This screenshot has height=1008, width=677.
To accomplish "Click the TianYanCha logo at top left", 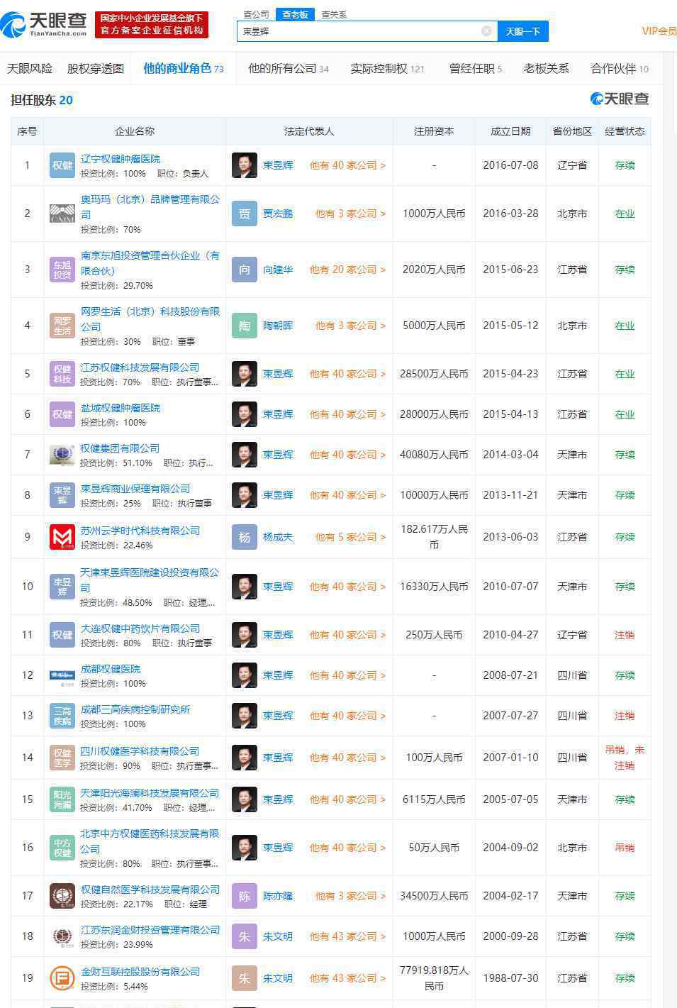I will pyautogui.click(x=44, y=23).
